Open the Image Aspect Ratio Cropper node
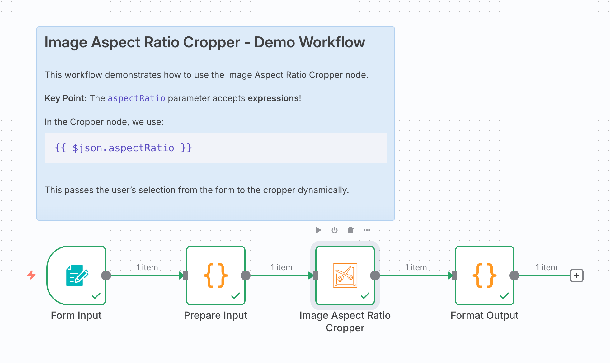610x363 pixels. click(x=345, y=275)
